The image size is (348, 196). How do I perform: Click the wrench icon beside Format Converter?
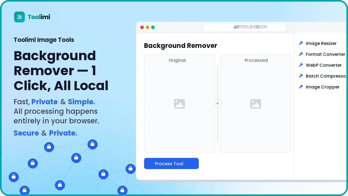301,54
